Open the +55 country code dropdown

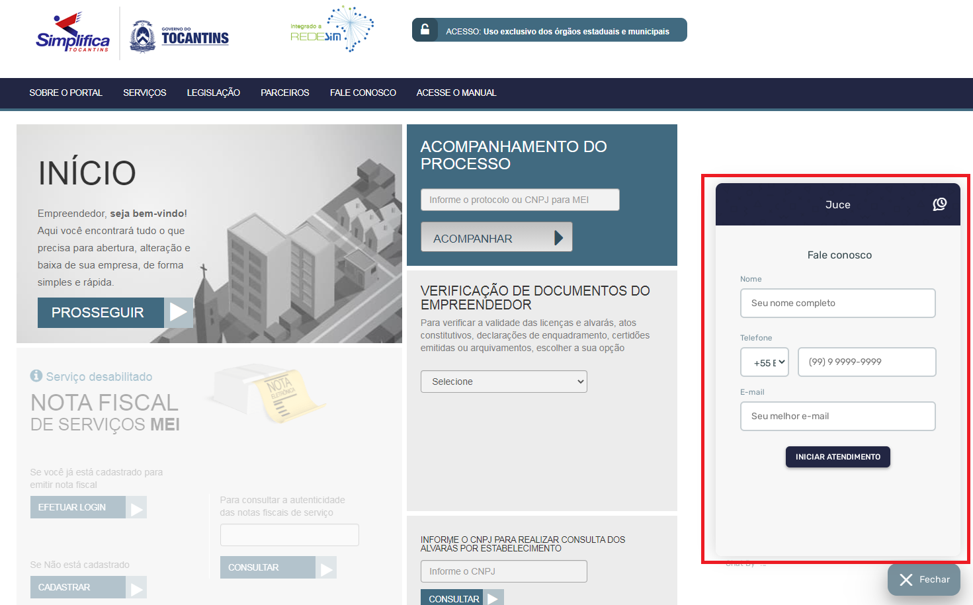tap(765, 362)
